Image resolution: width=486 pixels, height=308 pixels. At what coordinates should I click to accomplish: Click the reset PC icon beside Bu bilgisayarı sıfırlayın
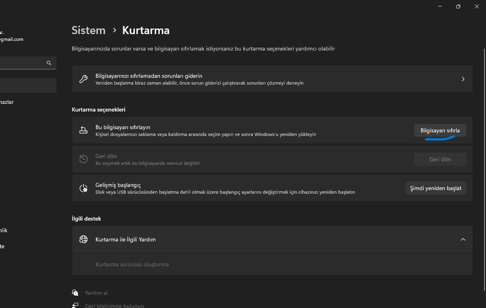(83, 130)
